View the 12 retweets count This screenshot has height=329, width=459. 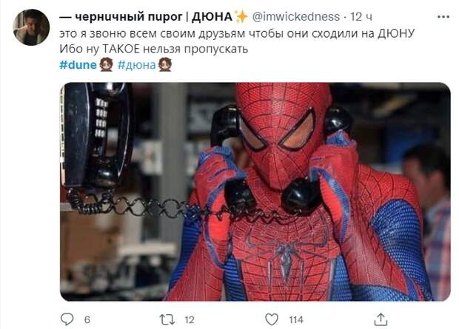(x=190, y=319)
